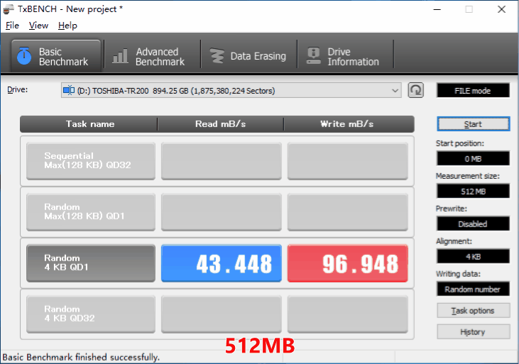Toggle the Random 4 KB QD1 task
Image resolution: width=519 pixels, height=364 pixels.
[x=91, y=263]
